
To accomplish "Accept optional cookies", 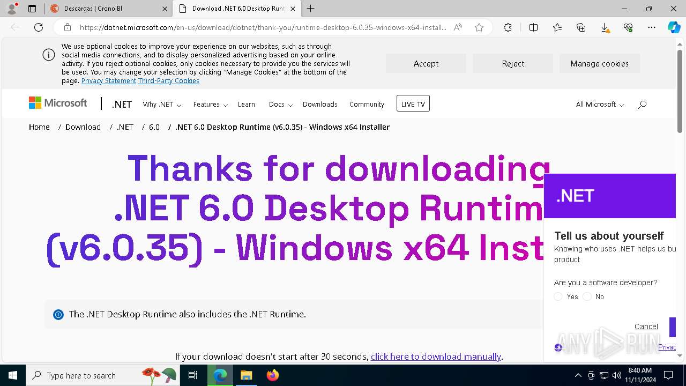I will pyautogui.click(x=426, y=63).
